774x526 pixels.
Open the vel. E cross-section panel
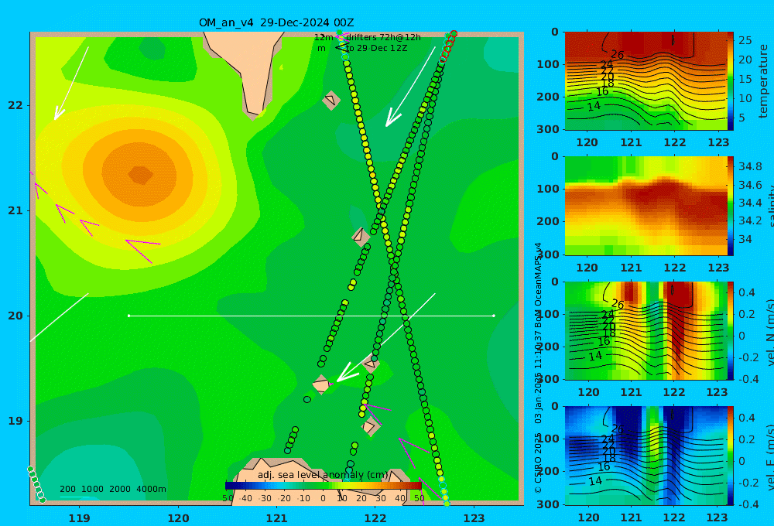pos(646,456)
